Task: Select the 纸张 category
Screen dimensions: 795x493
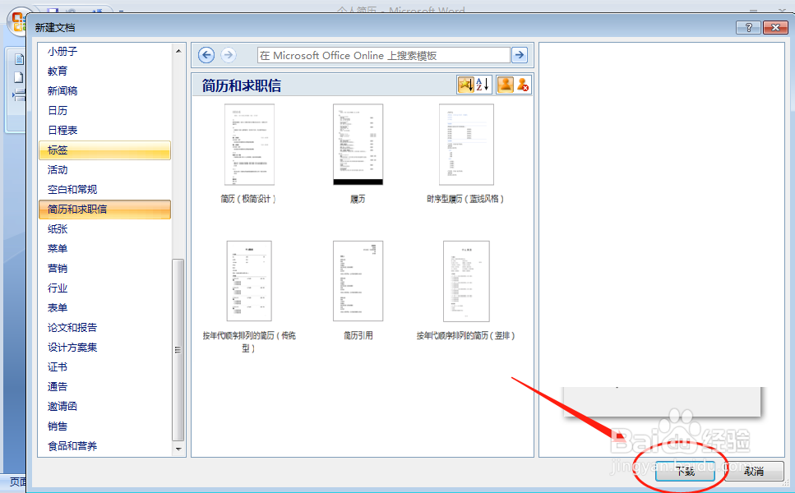Action: click(105, 229)
